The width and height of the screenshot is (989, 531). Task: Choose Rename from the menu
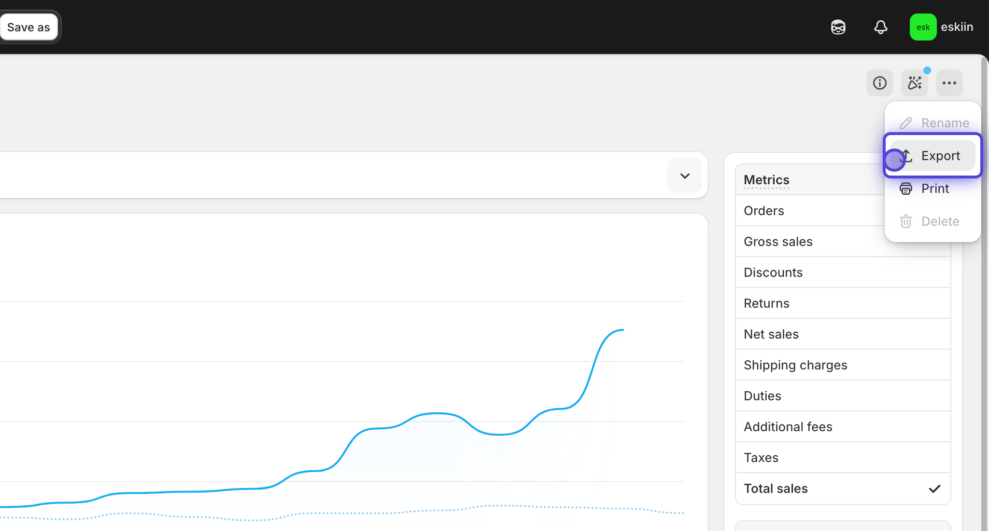(x=933, y=123)
